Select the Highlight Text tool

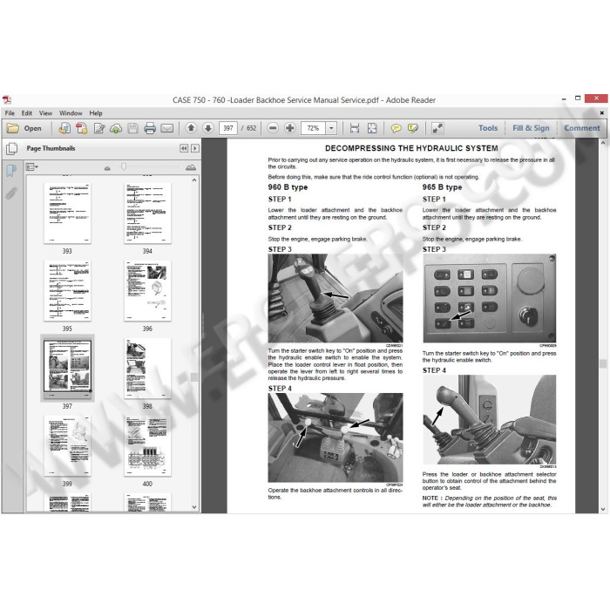[413, 128]
